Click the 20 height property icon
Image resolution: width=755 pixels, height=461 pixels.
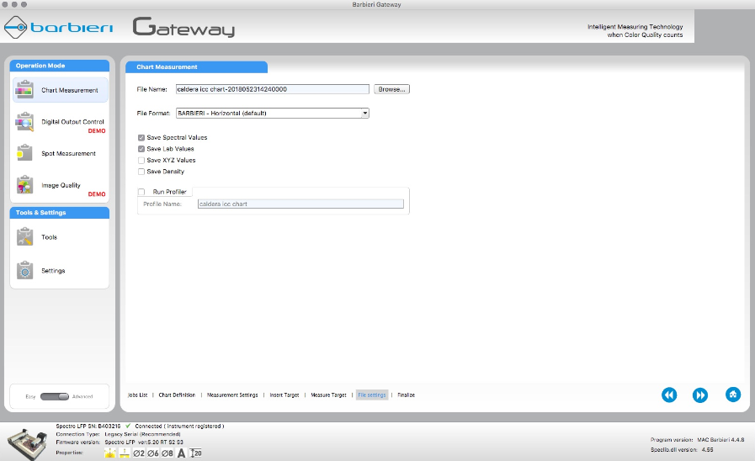click(195, 453)
